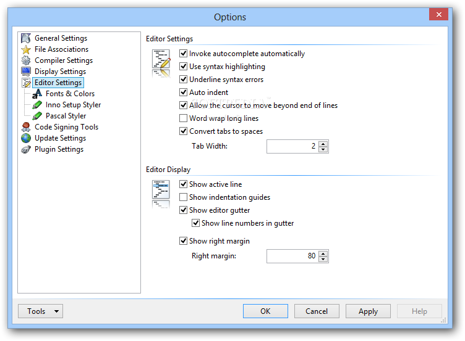Click the Inno Setup Styler marker icon
The width and height of the screenshot is (465, 341).
click(37, 105)
